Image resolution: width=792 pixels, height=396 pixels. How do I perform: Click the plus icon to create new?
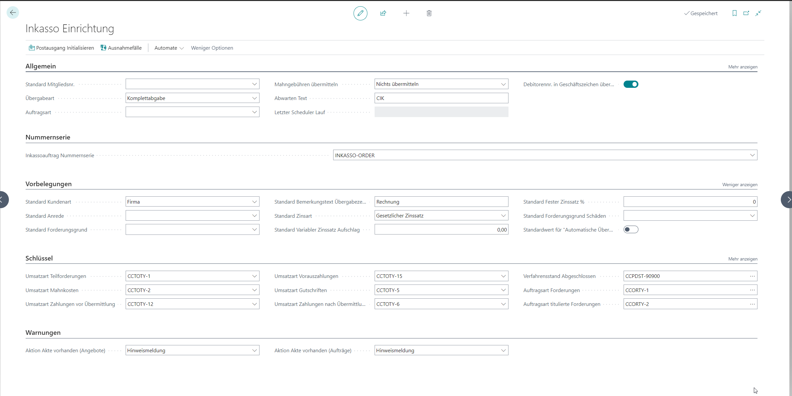pos(406,13)
